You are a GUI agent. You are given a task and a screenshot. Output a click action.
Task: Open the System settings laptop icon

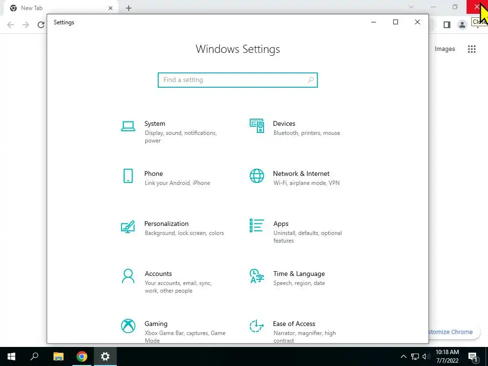(128, 126)
